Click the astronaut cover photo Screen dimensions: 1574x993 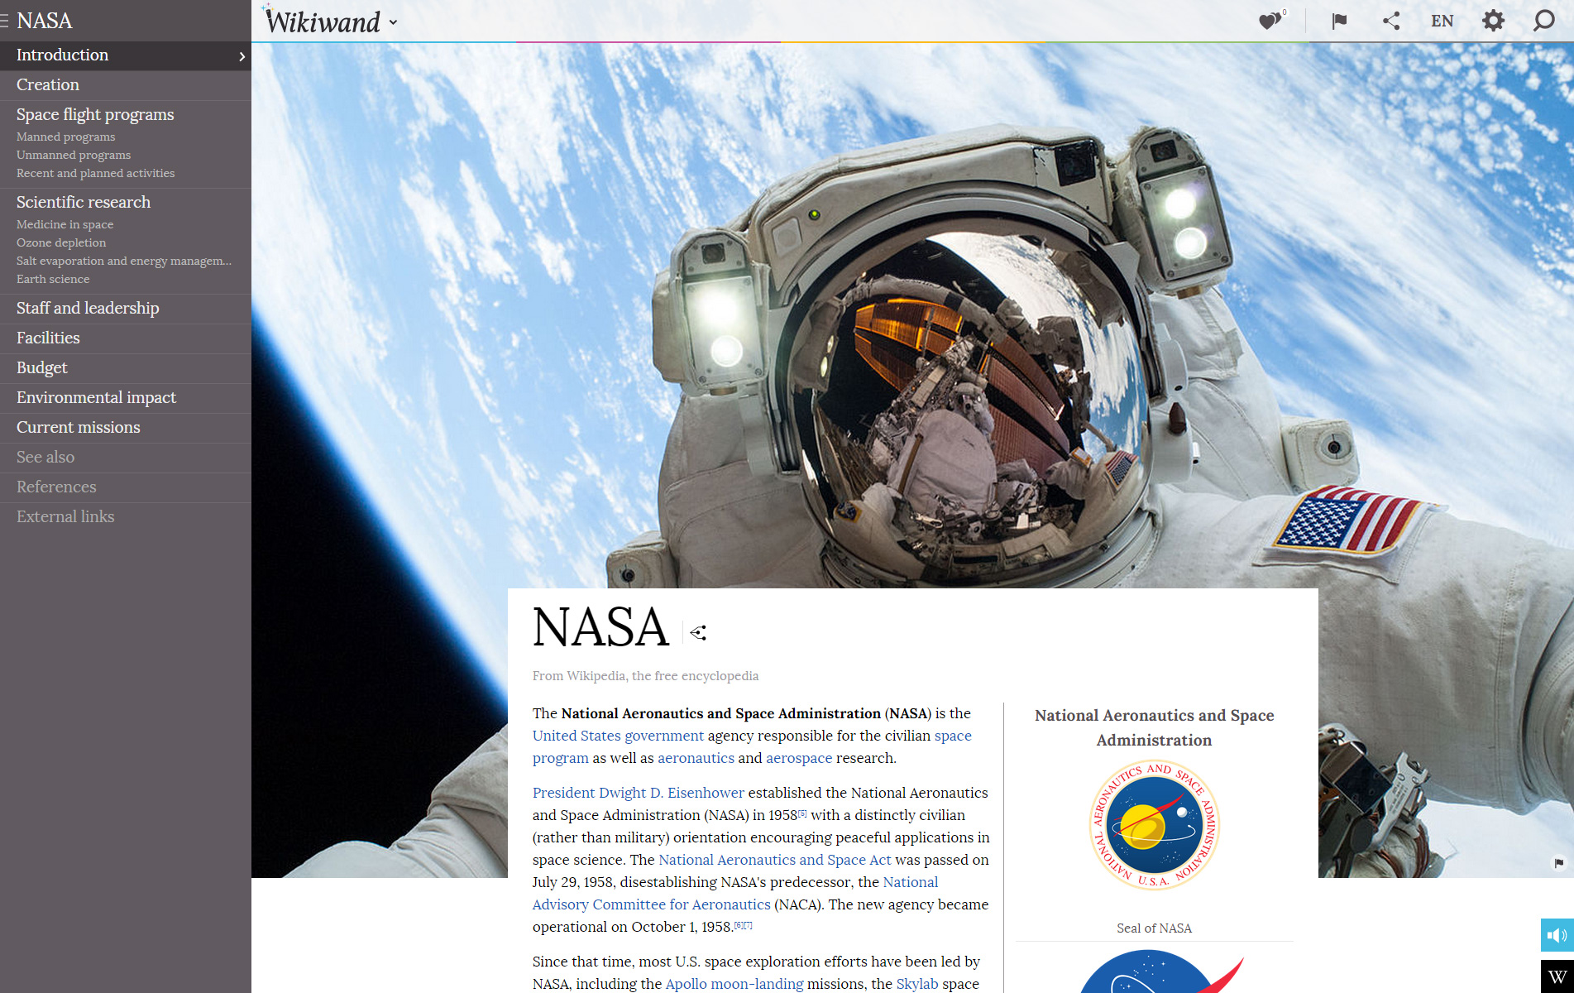(912, 314)
